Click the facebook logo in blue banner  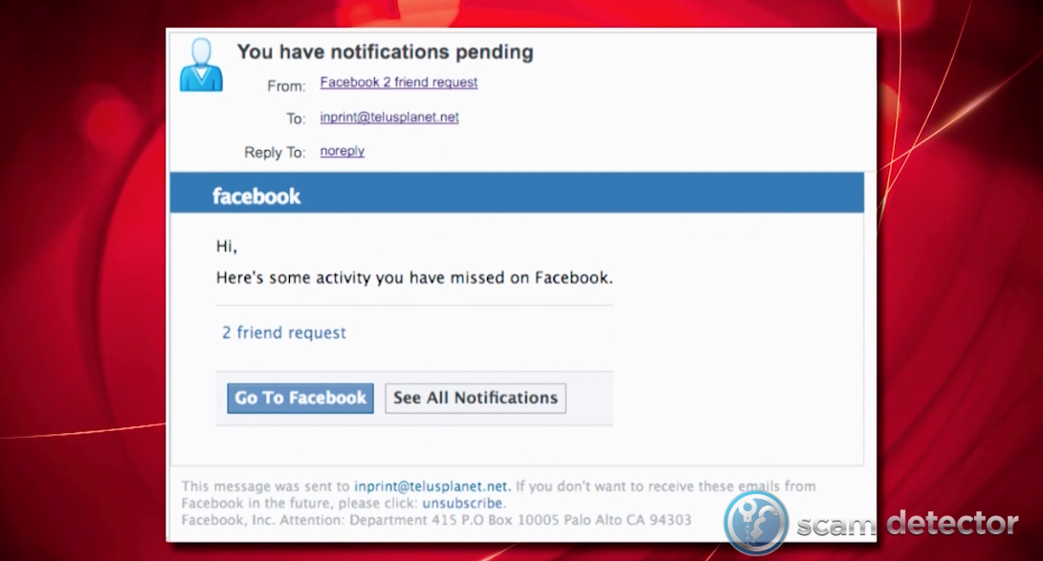(x=256, y=196)
